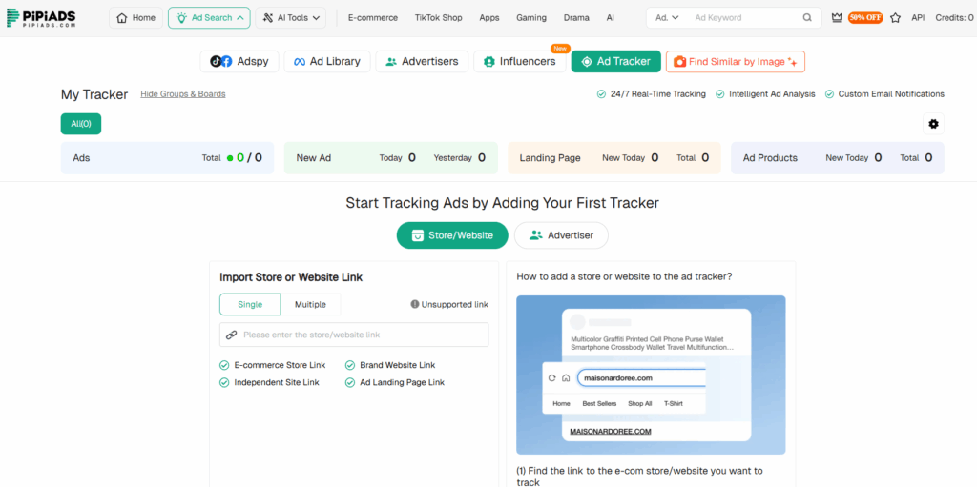Click E-commerce Store Link check icon
Viewport: 977px width, 487px height.
(x=224, y=365)
